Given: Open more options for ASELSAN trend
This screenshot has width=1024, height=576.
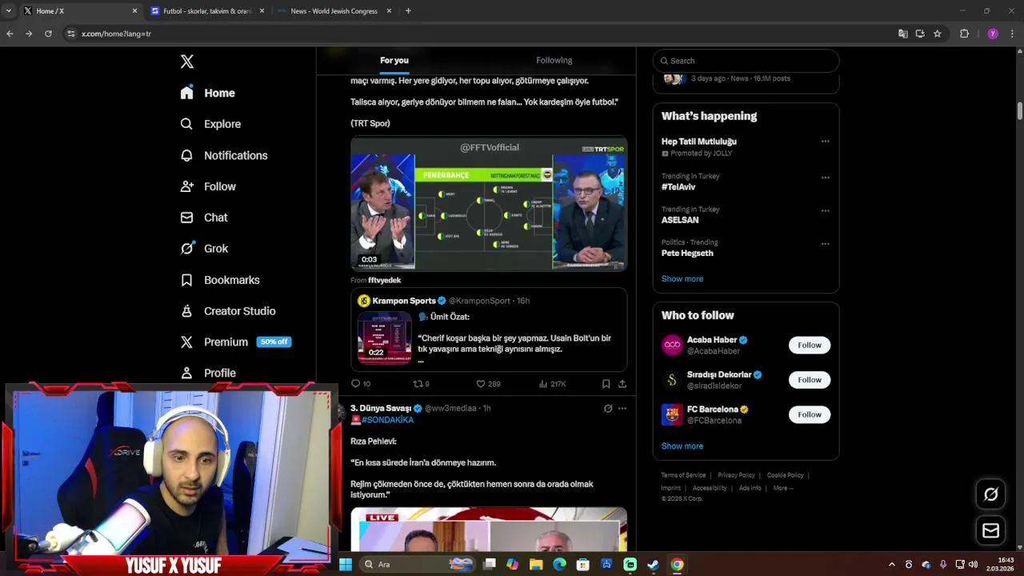Looking at the screenshot, I should (825, 211).
